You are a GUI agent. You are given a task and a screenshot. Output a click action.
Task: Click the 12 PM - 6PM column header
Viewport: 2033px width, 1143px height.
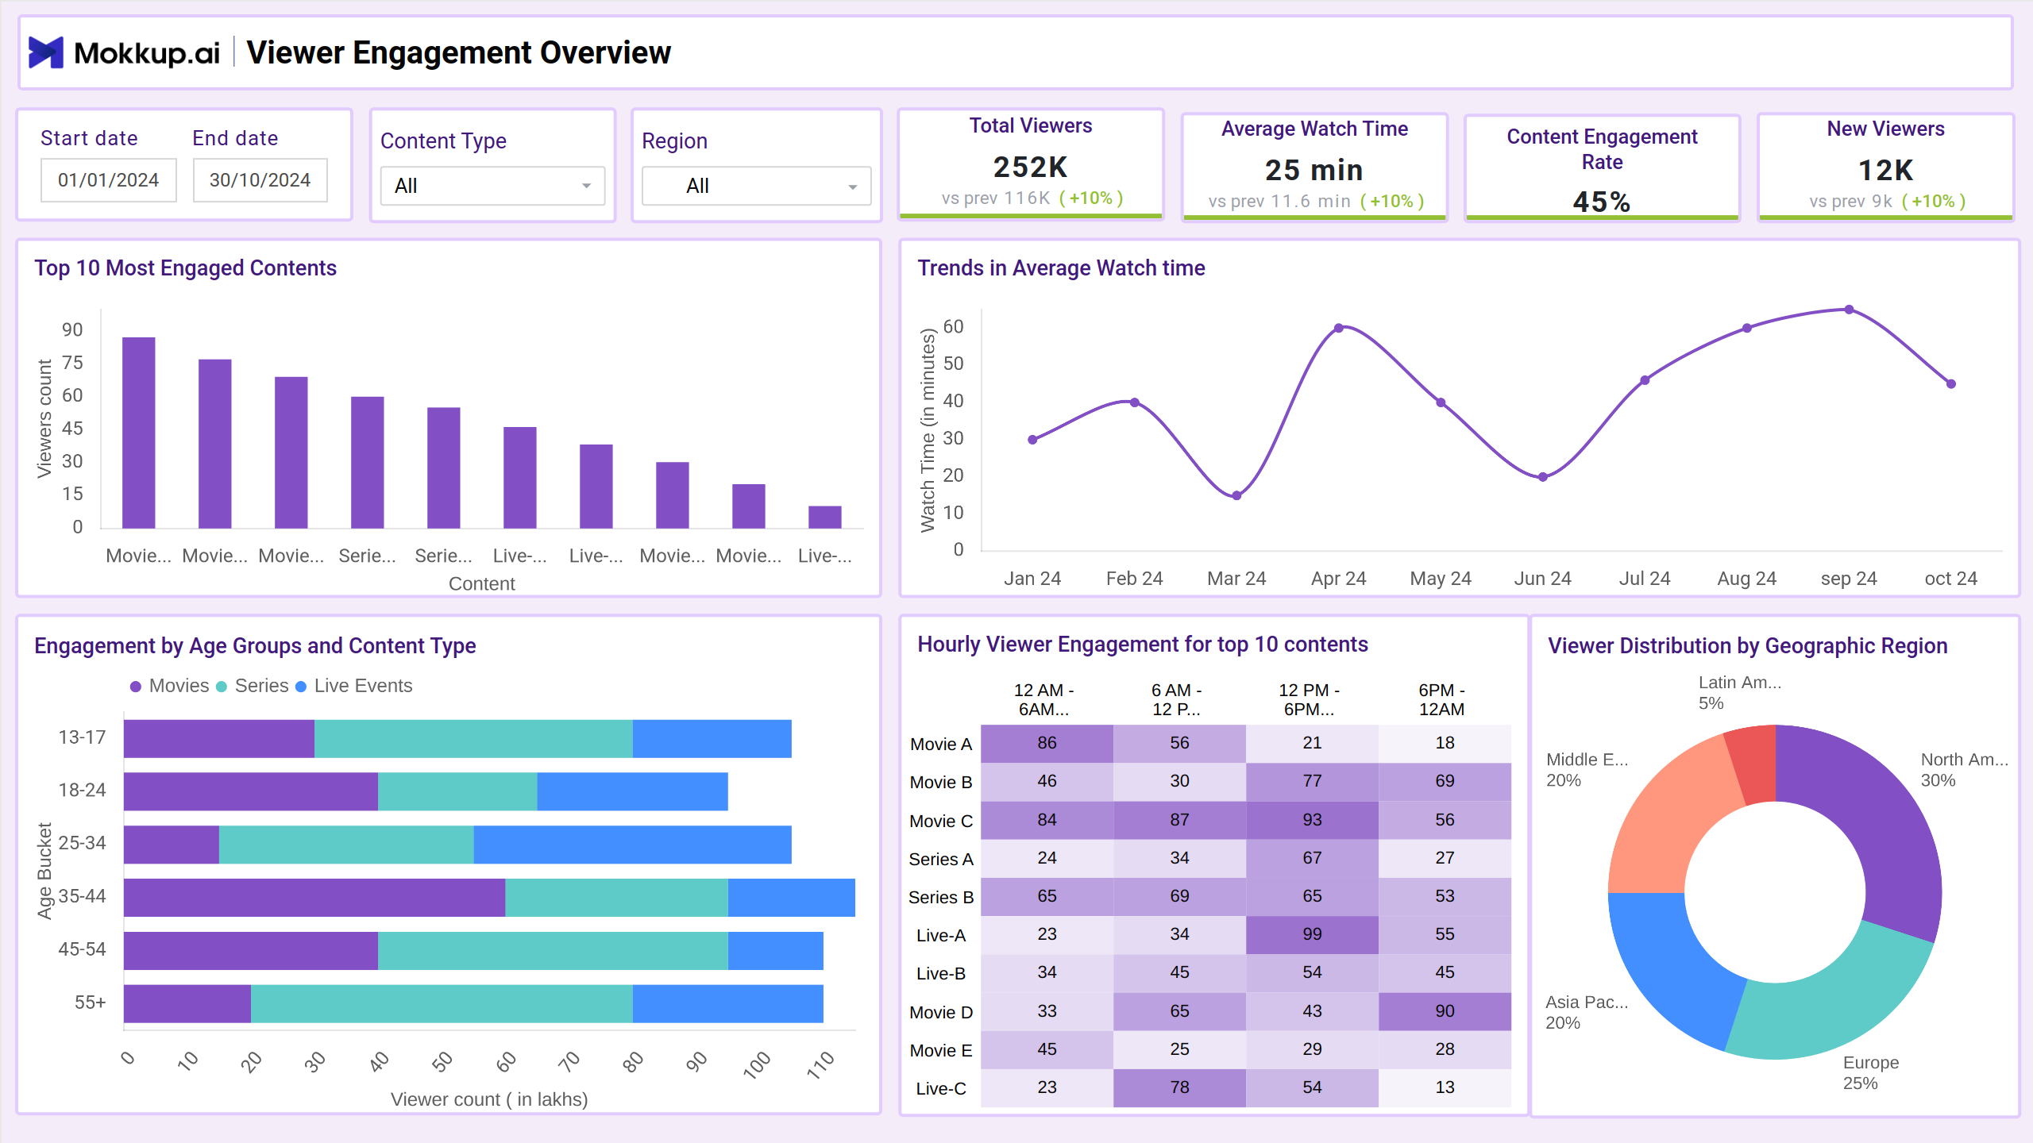point(1309,700)
